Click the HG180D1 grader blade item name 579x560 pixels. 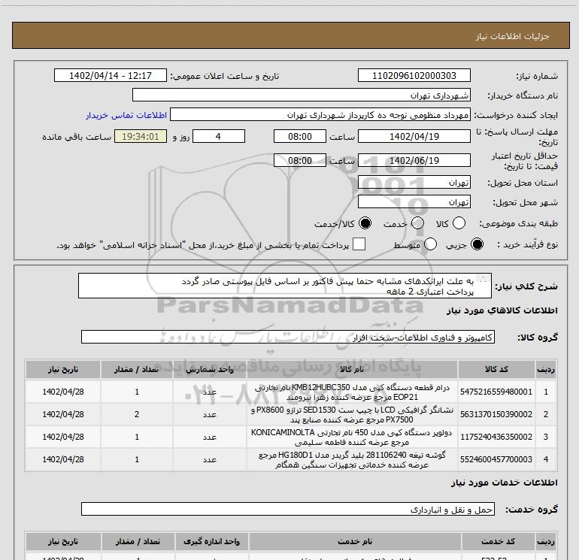tap(352, 459)
